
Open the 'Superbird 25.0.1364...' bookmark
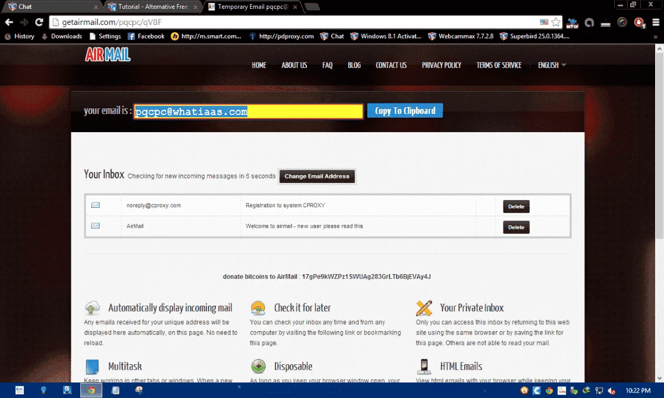535,36
